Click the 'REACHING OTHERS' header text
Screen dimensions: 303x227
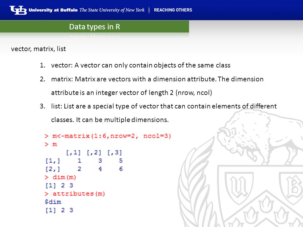(173, 10)
